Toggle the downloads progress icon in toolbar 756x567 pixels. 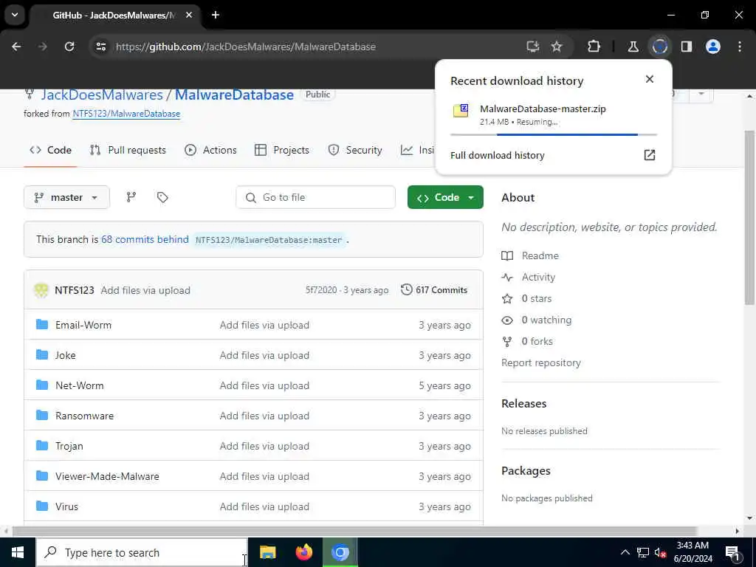[x=659, y=47]
